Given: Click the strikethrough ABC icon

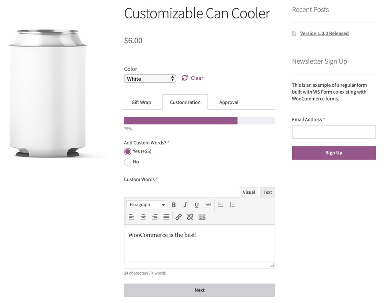Looking at the screenshot, I should pyautogui.click(x=208, y=205).
